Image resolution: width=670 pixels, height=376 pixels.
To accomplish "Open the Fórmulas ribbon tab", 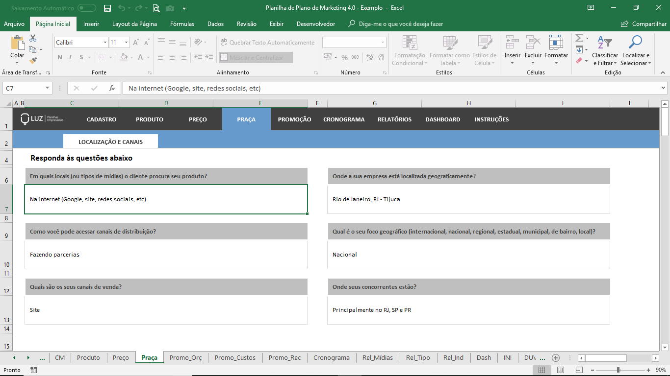I will point(182,24).
